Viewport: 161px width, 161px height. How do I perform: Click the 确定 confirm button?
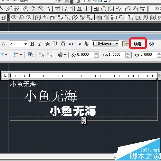pyautogui.click(x=138, y=44)
